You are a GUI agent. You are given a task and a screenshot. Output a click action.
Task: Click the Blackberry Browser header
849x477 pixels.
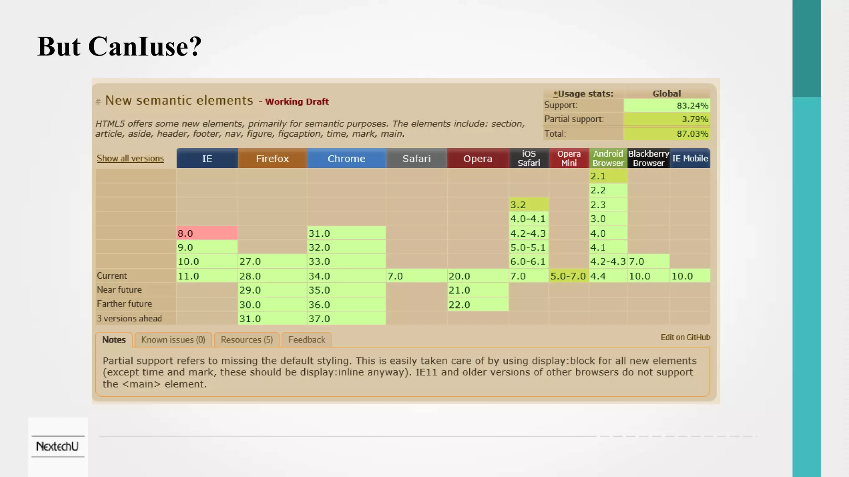[648, 159]
